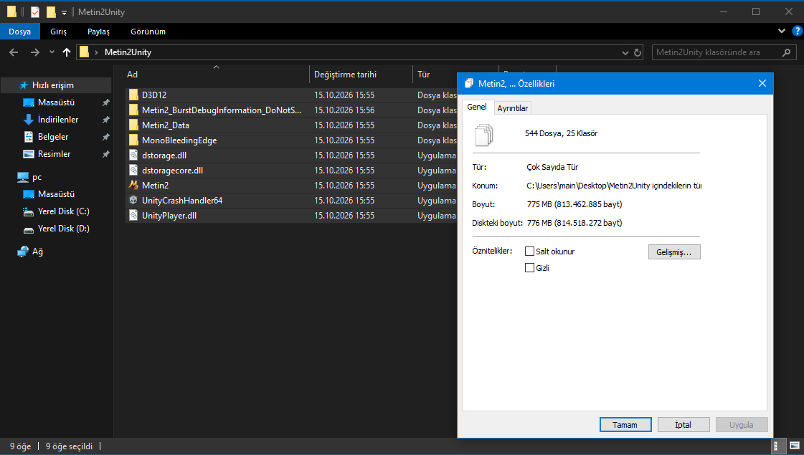The width and height of the screenshot is (804, 455).
Task: Open the Görünüm ribbon tab
Action: (x=148, y=32)
